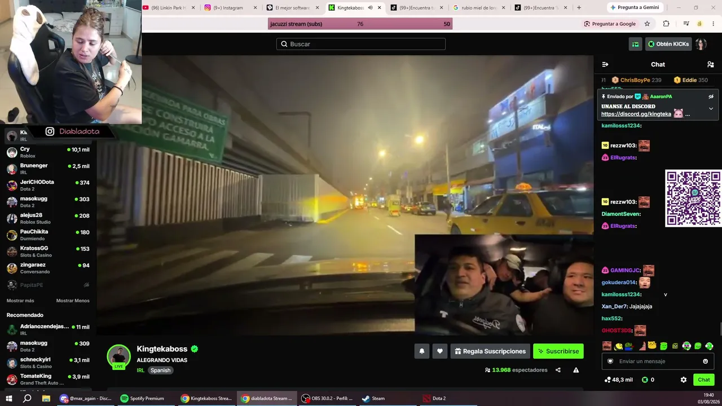This screenshot has width=722, height=406.
Task: Open Windows Start menu
Action: (x=9, y=399)
